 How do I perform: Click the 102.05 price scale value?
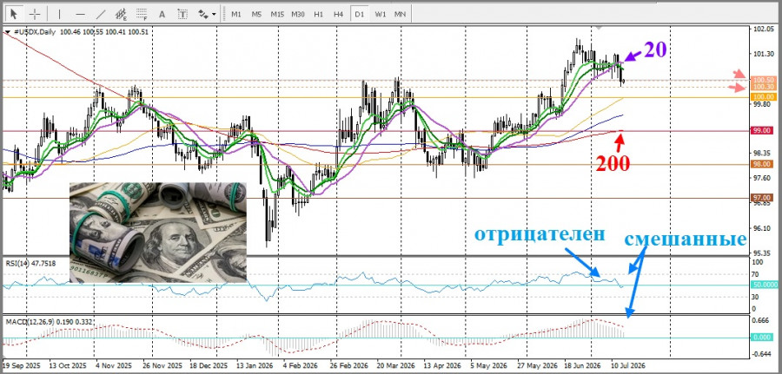tap(762, 30)
